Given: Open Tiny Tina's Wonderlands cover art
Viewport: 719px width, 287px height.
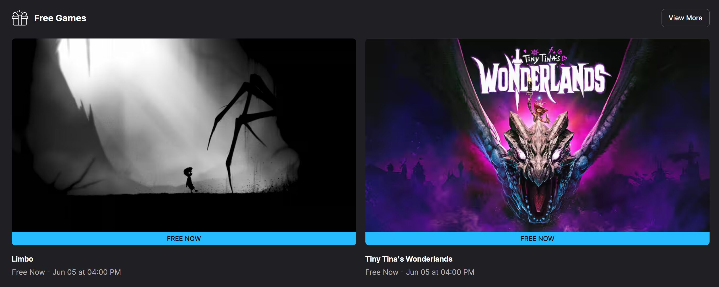Looking at the screenshot, I should pos(537,135).
